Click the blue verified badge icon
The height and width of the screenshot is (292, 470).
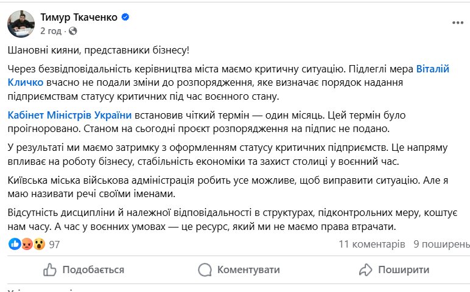click(125, 17)
